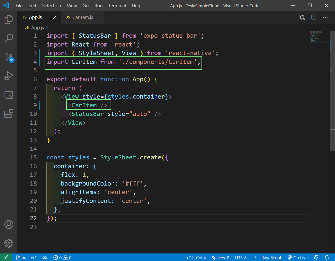Click line number 9 in the gutter
335x261 pixels.
pos(35,105)
